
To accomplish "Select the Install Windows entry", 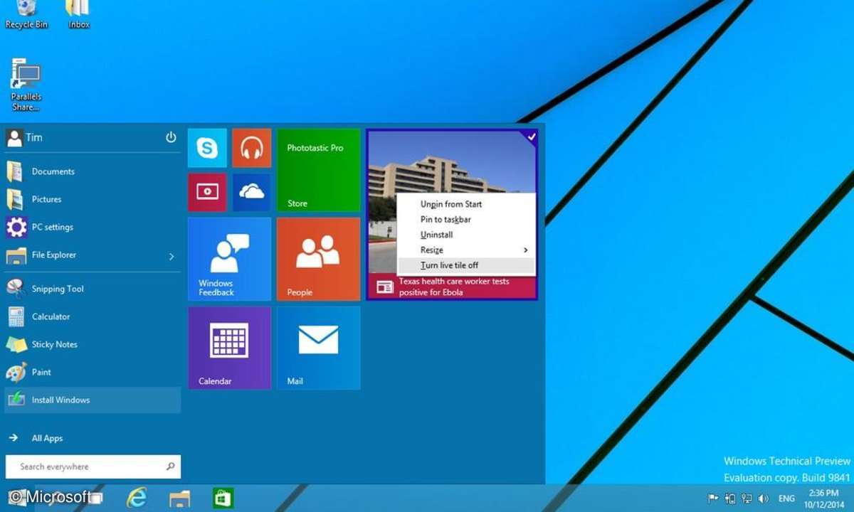I will click(x=93, y=400).
